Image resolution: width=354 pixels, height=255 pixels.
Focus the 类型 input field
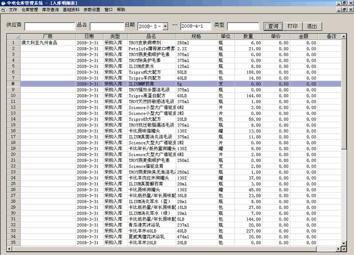(x=243, y=26)
